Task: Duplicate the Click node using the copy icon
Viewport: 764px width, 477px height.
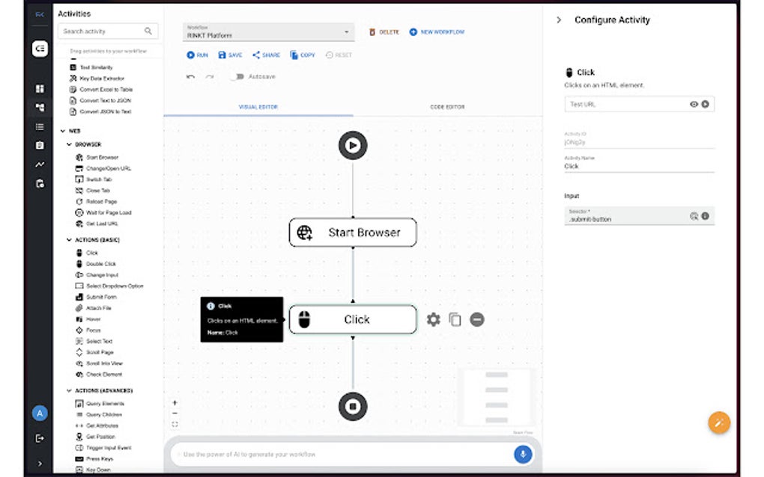Action: tap(454, 319)
